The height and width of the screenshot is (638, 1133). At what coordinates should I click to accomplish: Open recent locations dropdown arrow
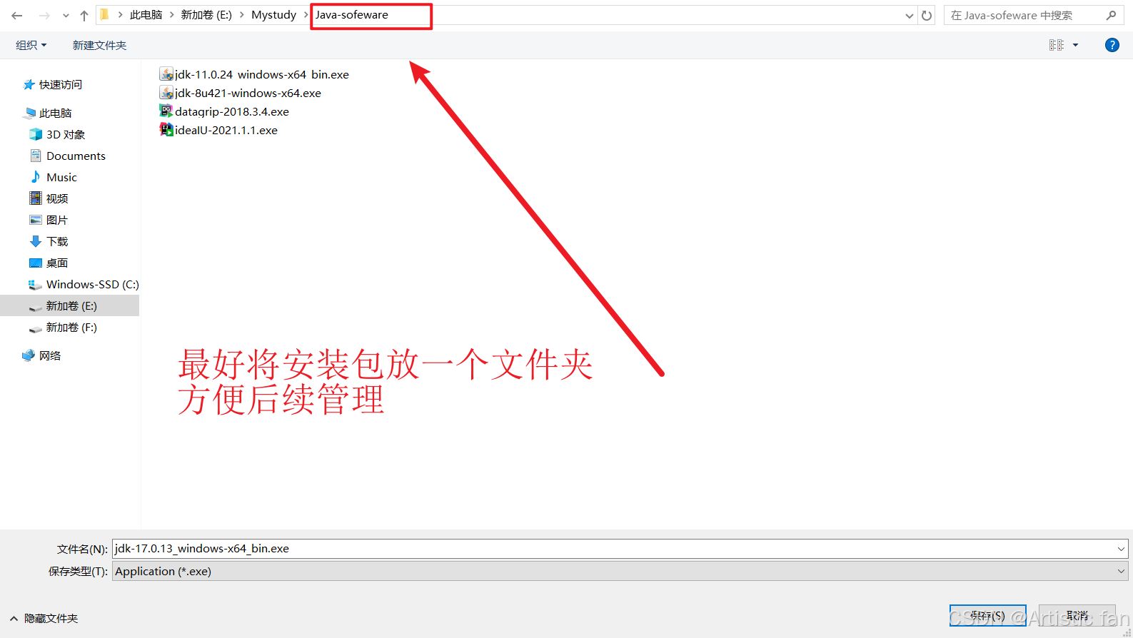[x=66, y=16]
